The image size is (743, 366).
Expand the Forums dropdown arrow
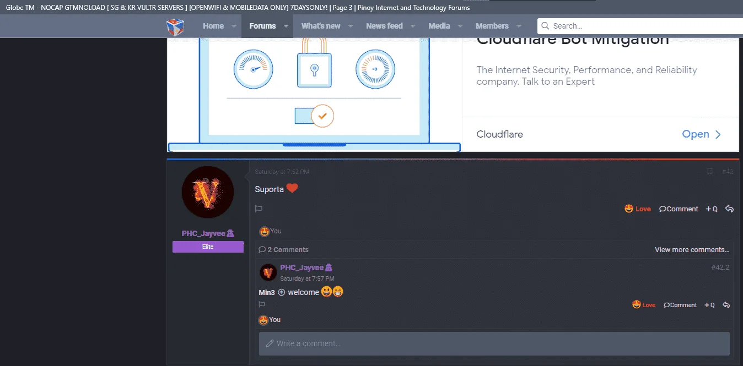[286, 26]
